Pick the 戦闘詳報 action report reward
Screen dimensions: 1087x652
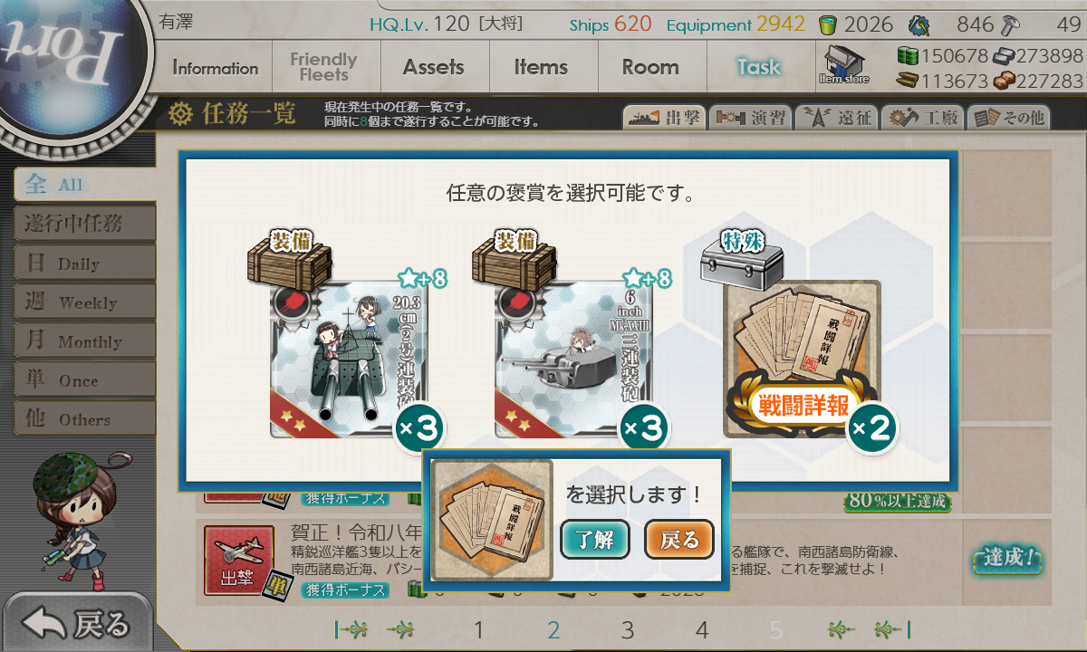pos(803,359)
